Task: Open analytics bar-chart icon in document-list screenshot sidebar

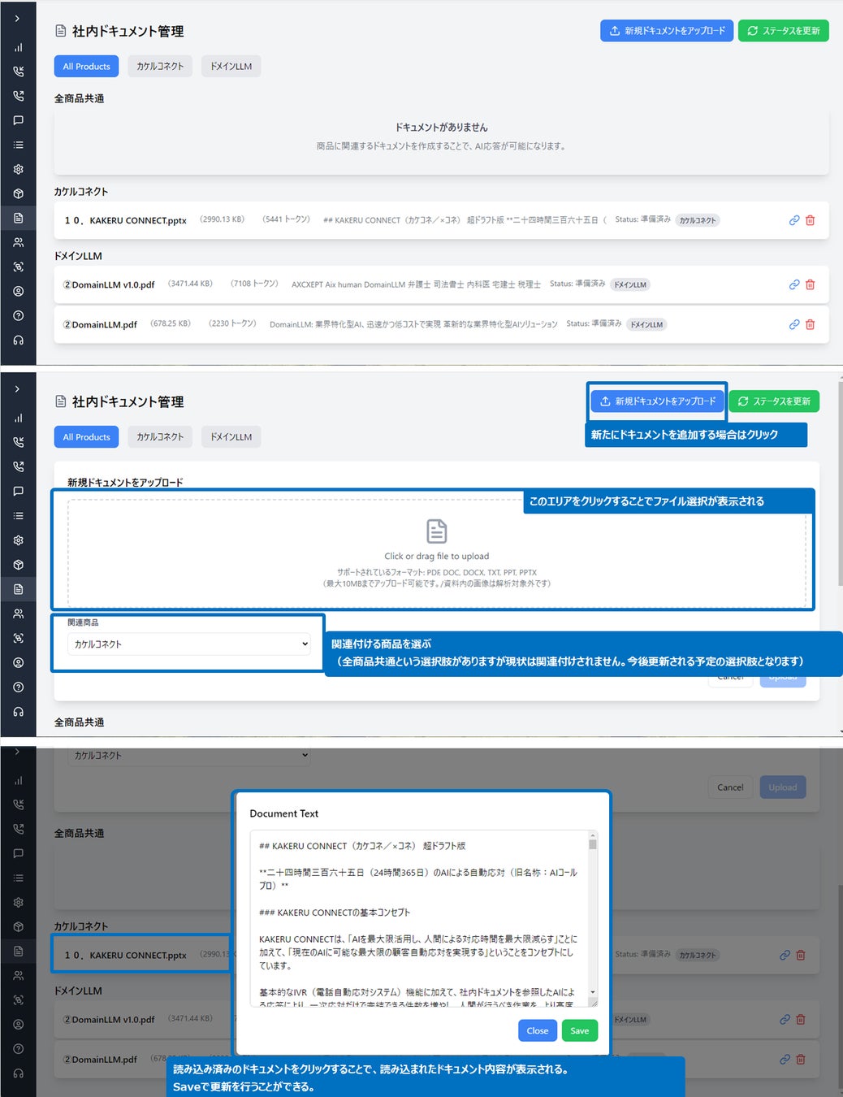Action: pos(18,47)
